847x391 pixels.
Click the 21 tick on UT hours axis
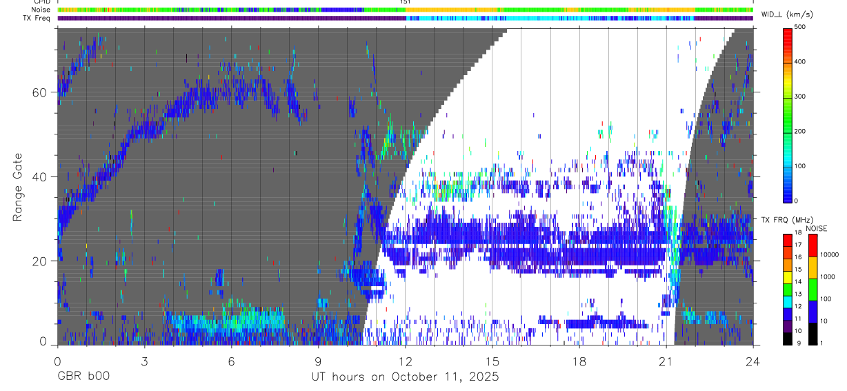[666, 361]
